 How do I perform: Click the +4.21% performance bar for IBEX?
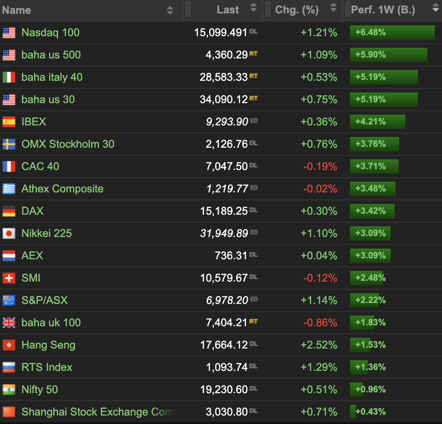pos(378,122)
